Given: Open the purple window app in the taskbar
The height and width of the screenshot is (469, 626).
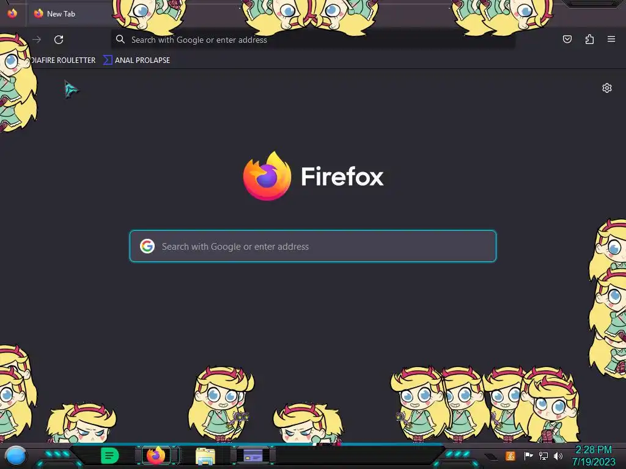Looking at the screenshot, I should [x=253, y=455].
